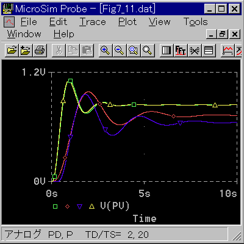The width and height of the screenshot is (244, 244).
Task: Click the Zoom In magnifier icon
Action: point(106,50)
